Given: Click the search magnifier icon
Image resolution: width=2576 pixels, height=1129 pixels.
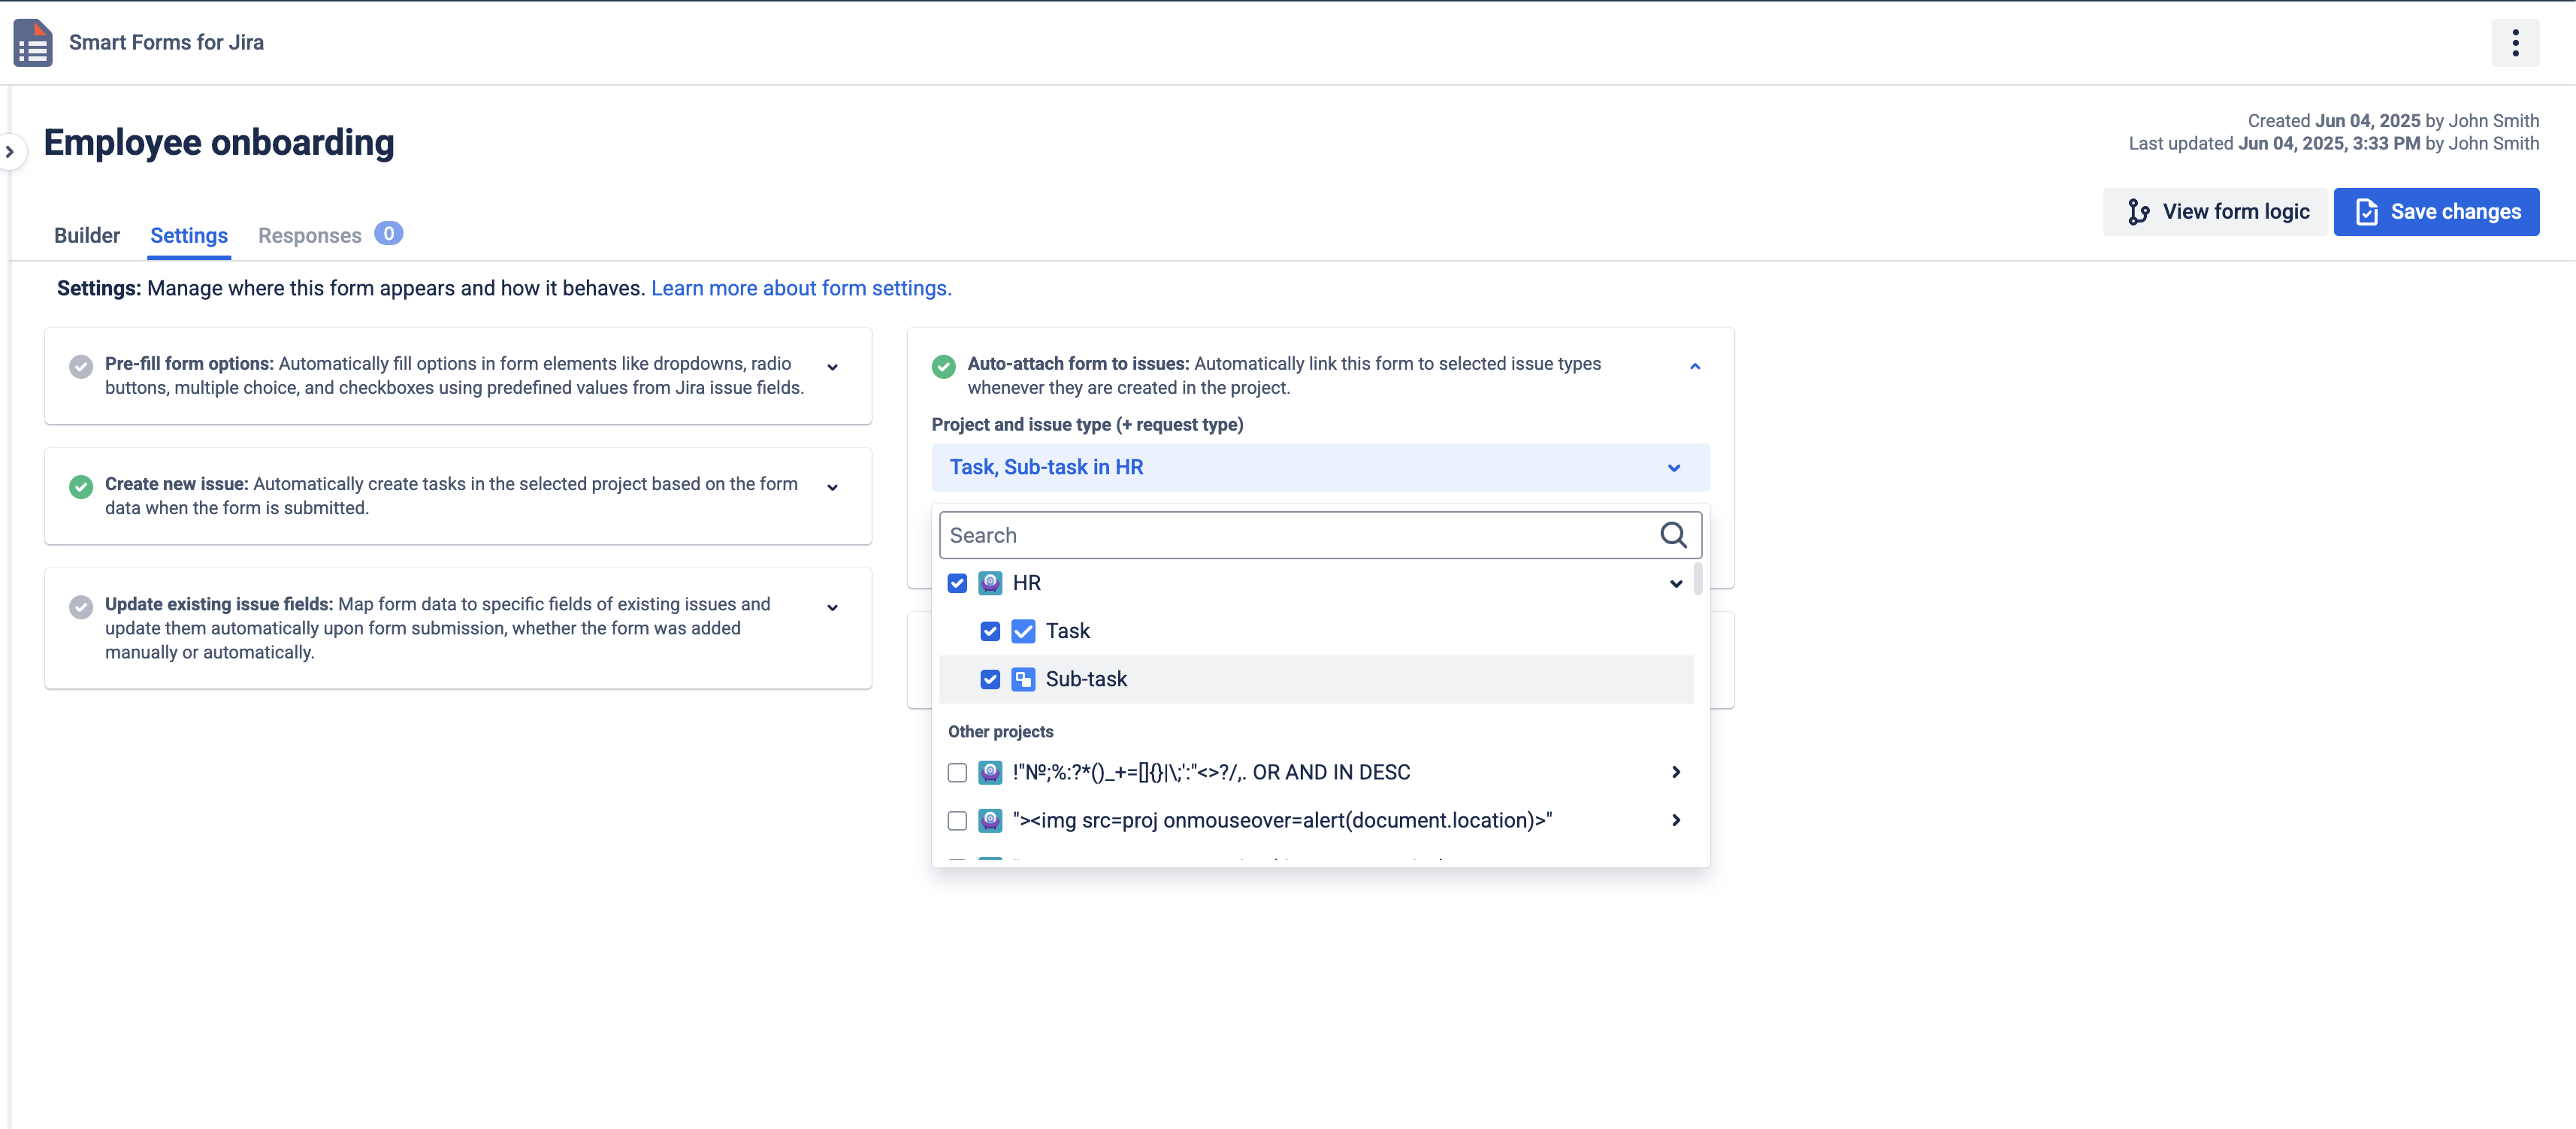Looking at the screenshot, I should click(1673, 535).
